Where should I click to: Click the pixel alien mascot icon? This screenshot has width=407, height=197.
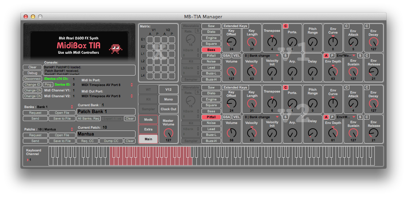(x=116, y=48)
